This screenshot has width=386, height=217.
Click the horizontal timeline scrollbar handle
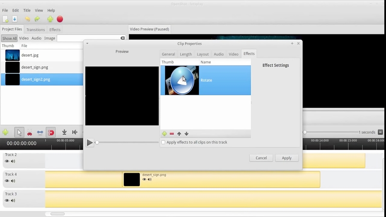click(x=57, y=214)
